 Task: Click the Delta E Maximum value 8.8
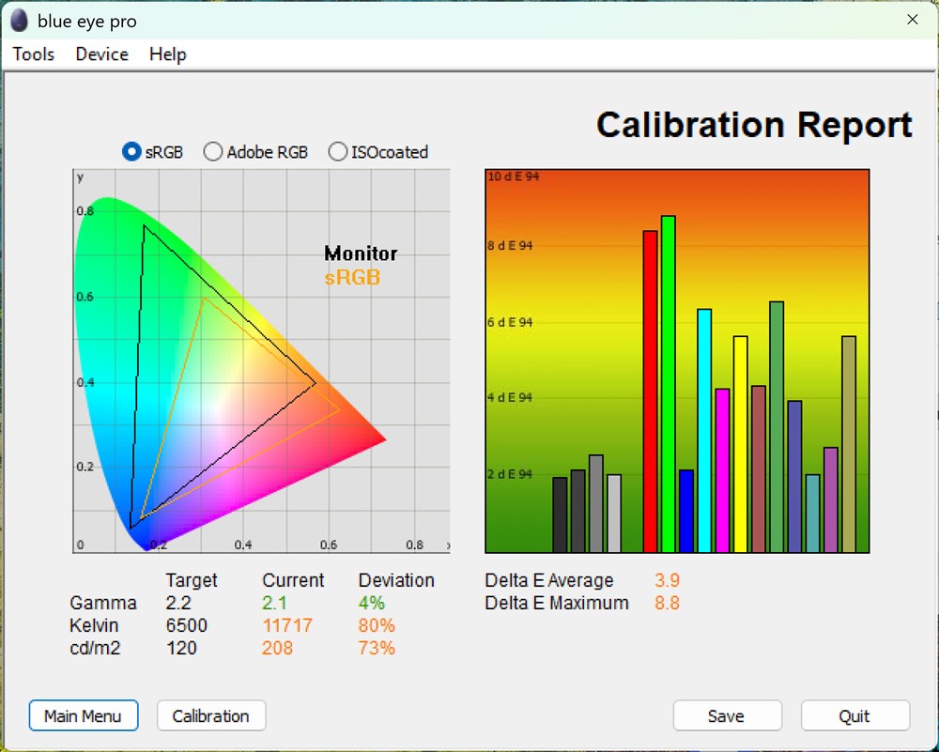[x=668, y=604]
